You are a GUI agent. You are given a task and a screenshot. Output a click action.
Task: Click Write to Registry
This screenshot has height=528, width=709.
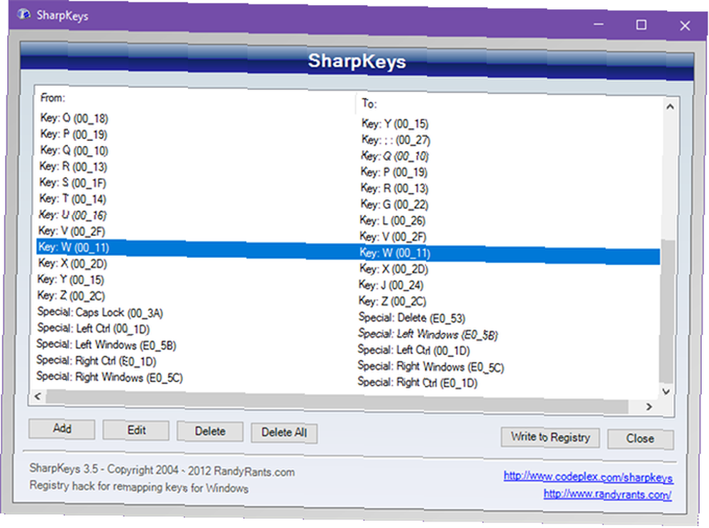click(x=550, y=437)
